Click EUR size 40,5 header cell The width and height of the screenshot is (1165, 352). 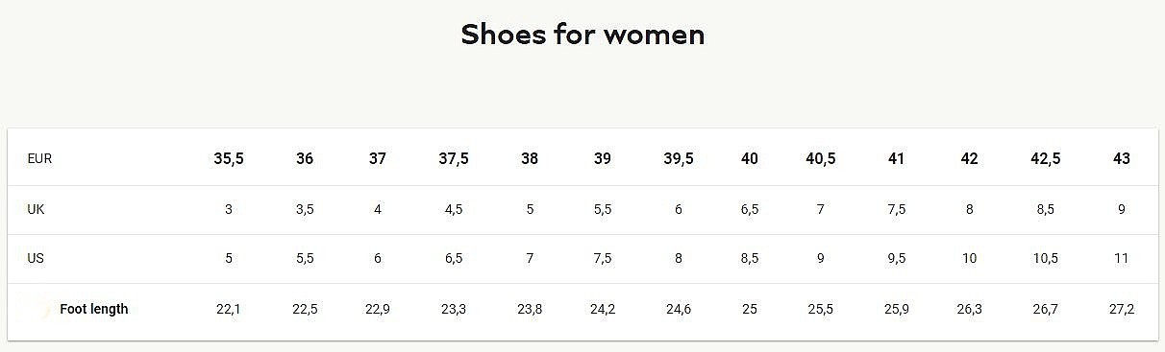click(x=820, y=159)
